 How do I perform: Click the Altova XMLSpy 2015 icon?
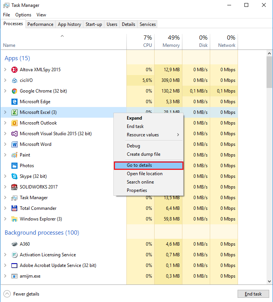click(14, 70)
